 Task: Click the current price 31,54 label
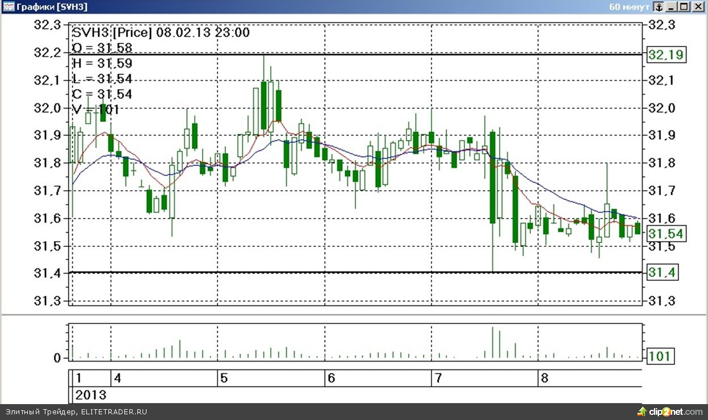tap(667, 234)
